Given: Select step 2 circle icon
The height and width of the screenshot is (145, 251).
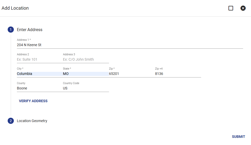Looking at the screenshot, I should point(11,121).
